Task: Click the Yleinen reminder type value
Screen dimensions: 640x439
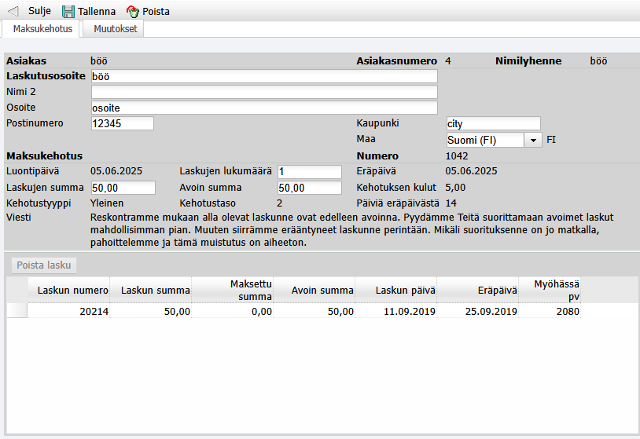Action: (107, 203)
